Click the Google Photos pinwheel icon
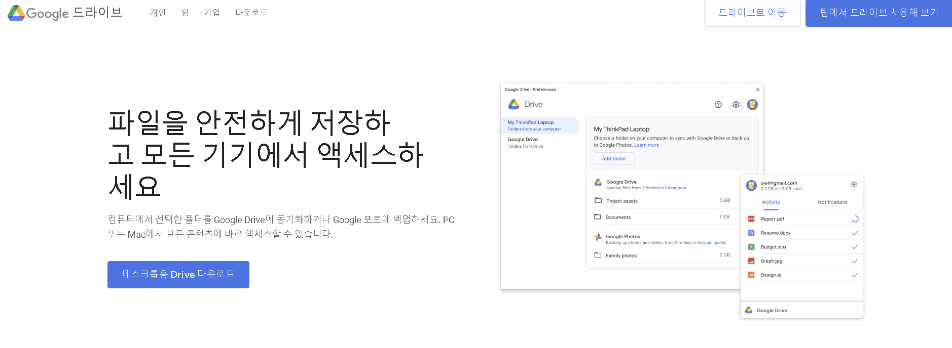 [598, 237]
